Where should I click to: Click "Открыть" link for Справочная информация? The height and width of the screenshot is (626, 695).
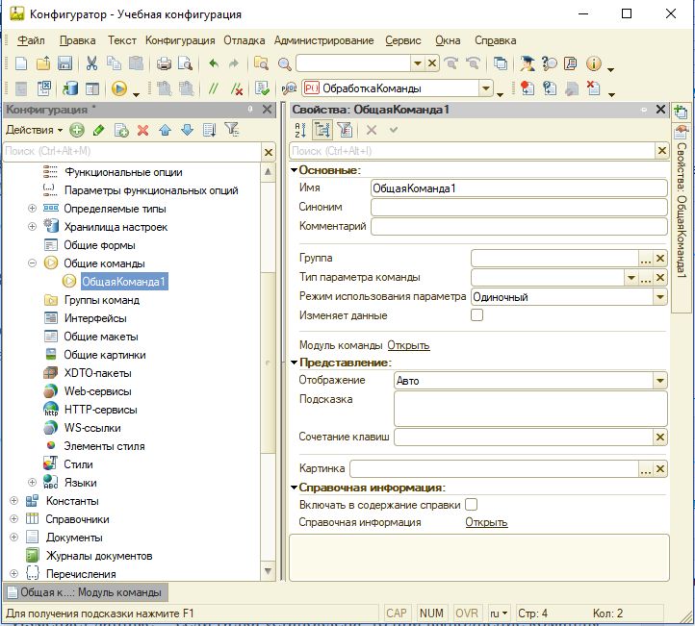coord(486,522)
